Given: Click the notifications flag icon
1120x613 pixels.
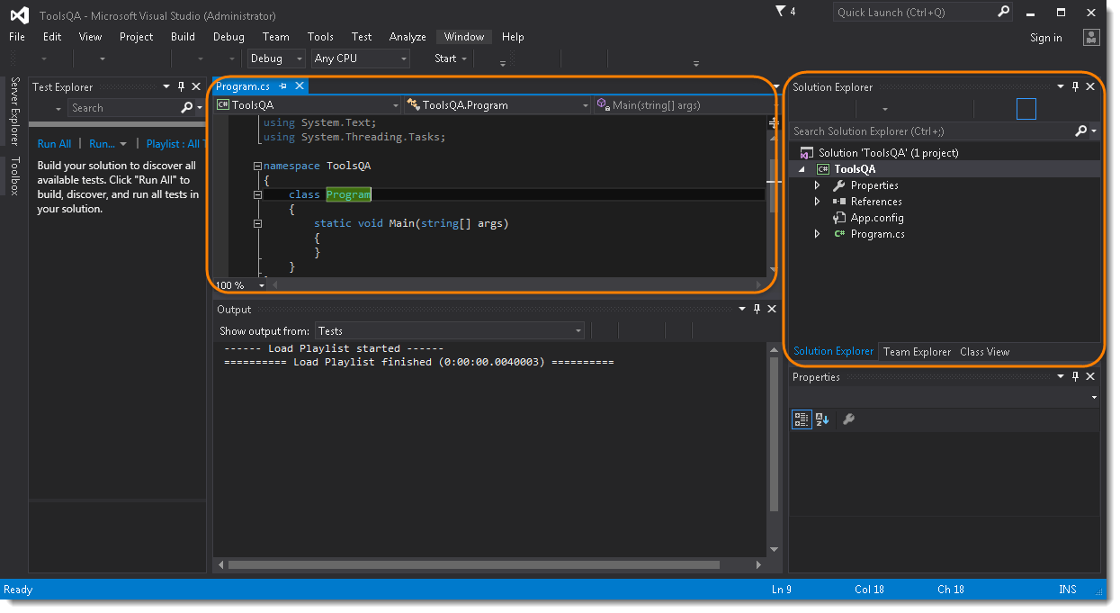Looking at the screenshot, I should pos(779,12).
